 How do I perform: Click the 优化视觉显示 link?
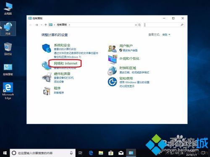tap(127, 86)
